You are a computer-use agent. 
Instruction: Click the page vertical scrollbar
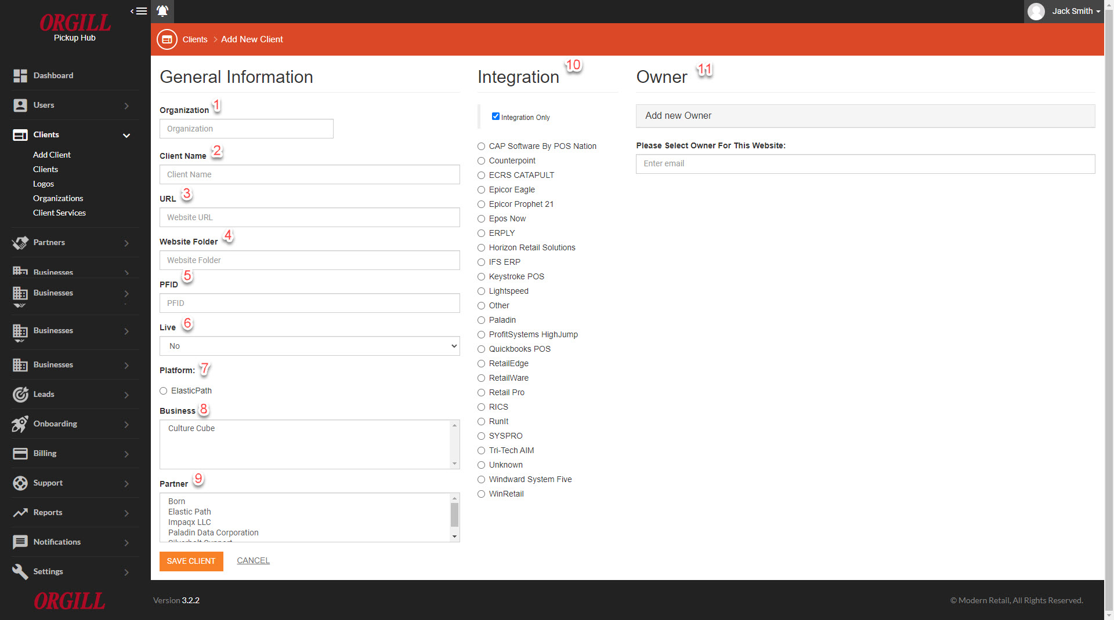click(1109, 310)
